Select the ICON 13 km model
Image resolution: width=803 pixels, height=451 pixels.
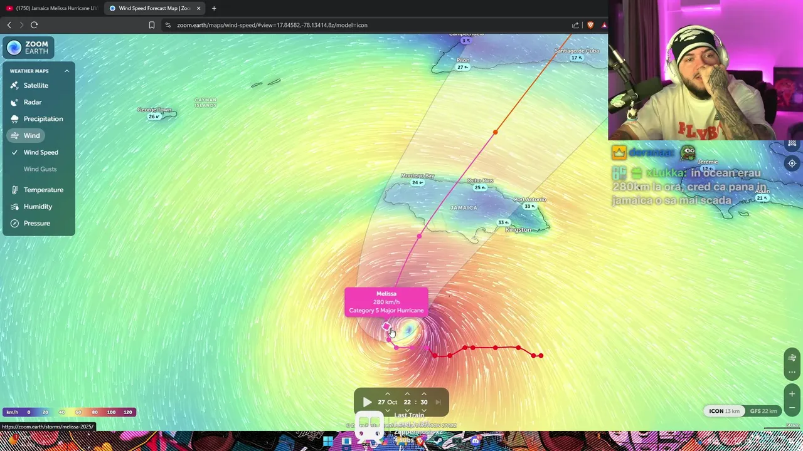click(x=724, y=411)
